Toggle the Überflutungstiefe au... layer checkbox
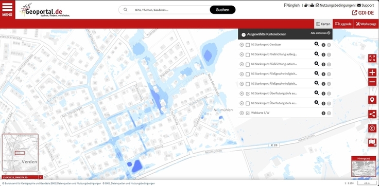Viewport: 379px width, 186px height. point(248,94)
